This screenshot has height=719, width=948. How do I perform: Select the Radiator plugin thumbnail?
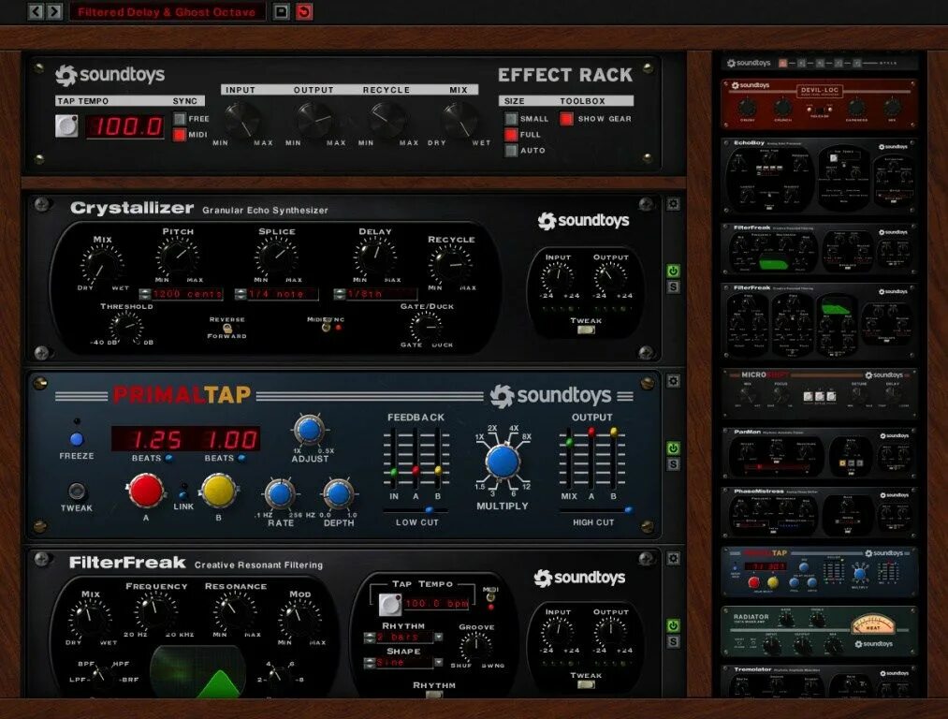(819, 632)
